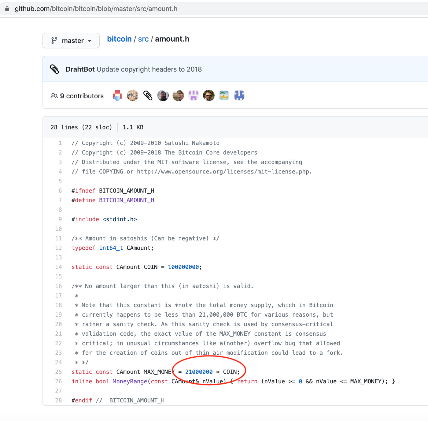Image resolution: width=428 pixels, height=421 pixels.
Task: Click the value 100000000 on the COIN line
Action: [x=183, y=267]
